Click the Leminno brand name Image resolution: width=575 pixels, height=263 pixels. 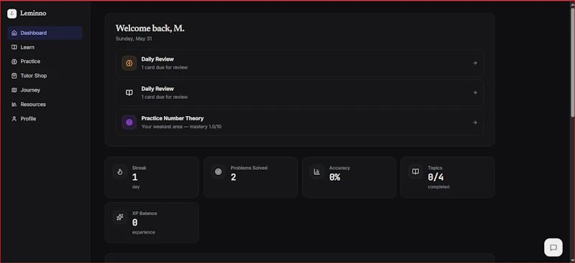tap(33, 14)
